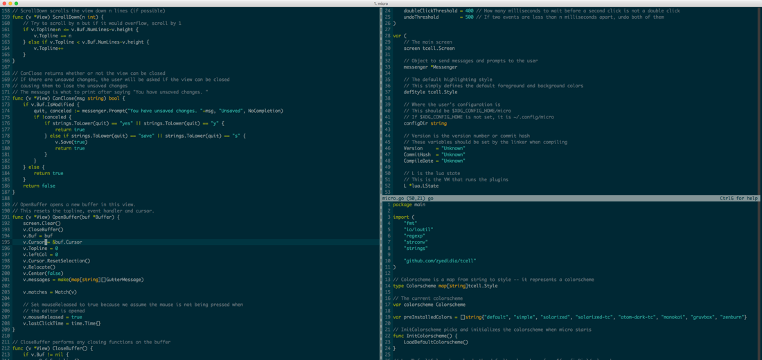The image size is (762, 360).
Task: Click the github.com/zyedidia/tcell import string
Action: tap(440, 261)
